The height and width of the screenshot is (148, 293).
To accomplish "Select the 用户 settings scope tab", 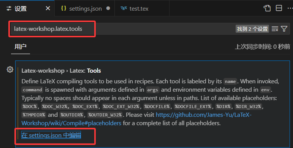I will 21,47.
